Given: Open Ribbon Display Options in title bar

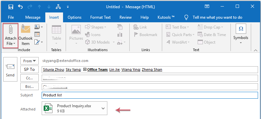Looking at the screenshot, I should click(207, 7).
